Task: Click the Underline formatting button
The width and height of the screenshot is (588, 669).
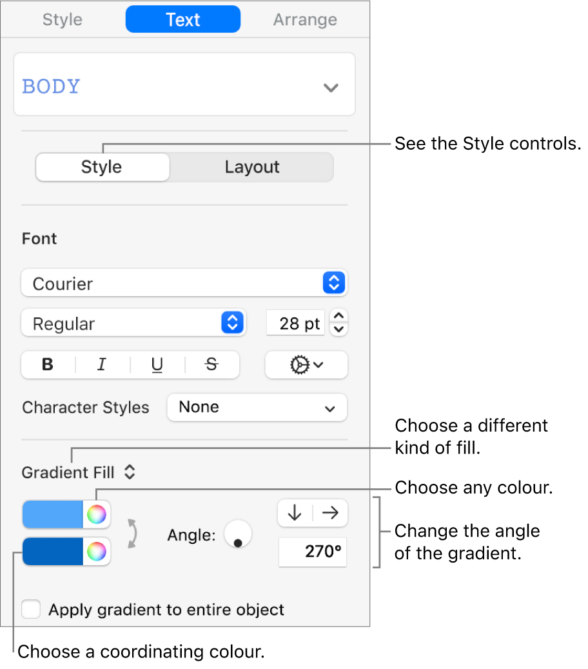Action: [157, 365]
